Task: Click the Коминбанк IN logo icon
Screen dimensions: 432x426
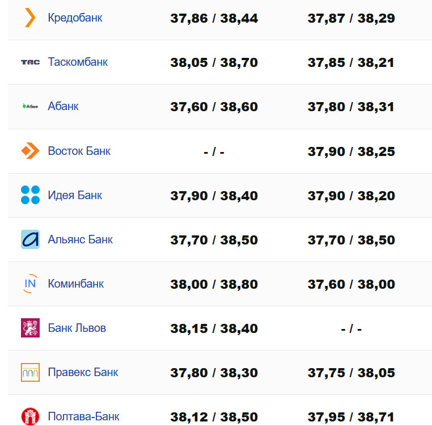Action: point(30,284)
